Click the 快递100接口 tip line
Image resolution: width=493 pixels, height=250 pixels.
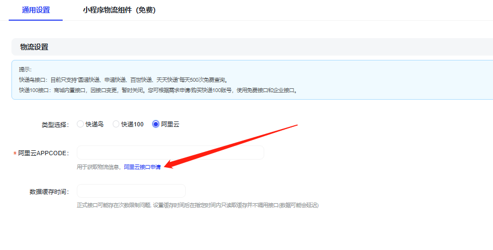coord(158,90)
